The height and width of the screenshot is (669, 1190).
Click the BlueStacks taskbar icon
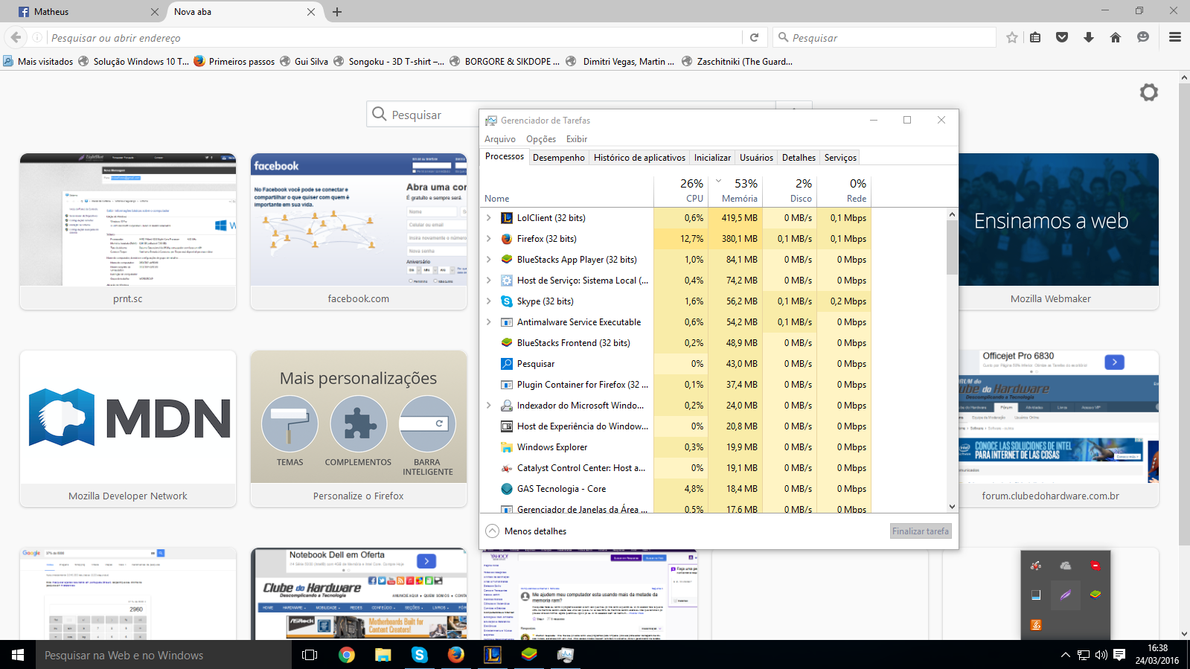[x=529, y=655]
